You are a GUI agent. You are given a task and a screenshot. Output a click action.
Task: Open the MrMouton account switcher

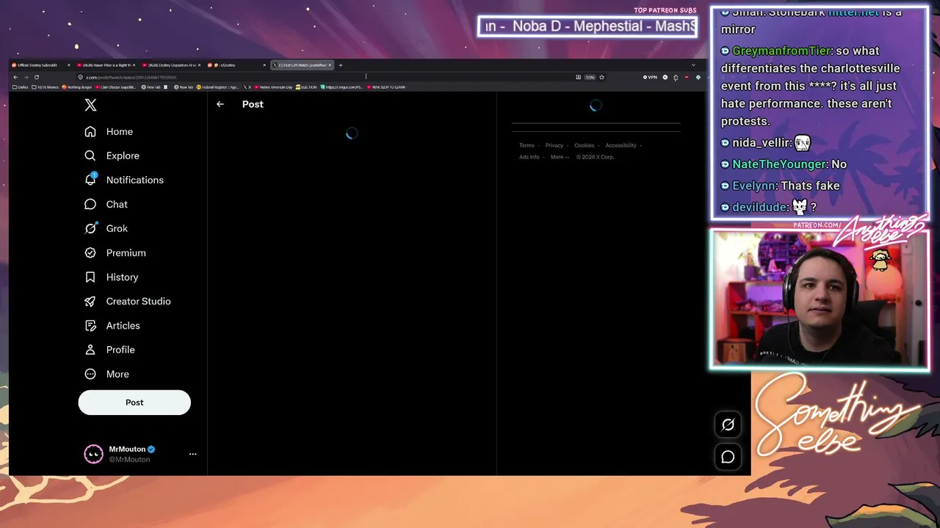[139, 454]
